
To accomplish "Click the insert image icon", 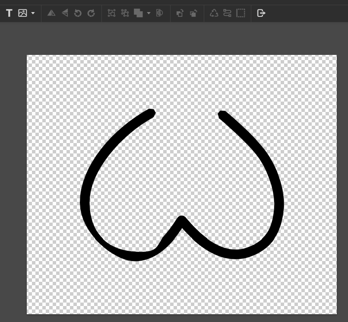I will point(22,13).
